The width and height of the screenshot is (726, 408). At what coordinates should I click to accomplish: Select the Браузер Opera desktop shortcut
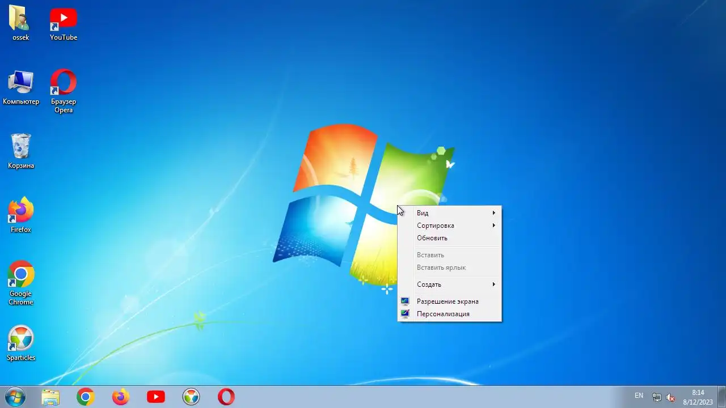coord(64,91)
